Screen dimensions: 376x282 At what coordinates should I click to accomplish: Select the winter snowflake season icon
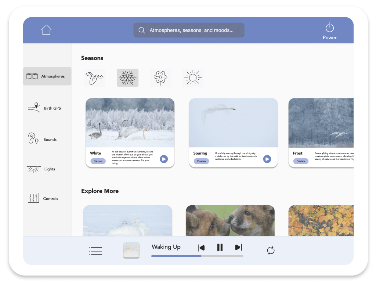pos(127,78)
